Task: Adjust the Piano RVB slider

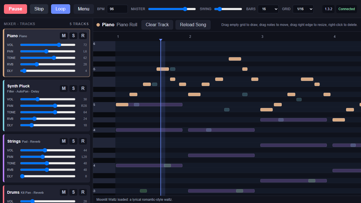Action: tap(48, 64)
